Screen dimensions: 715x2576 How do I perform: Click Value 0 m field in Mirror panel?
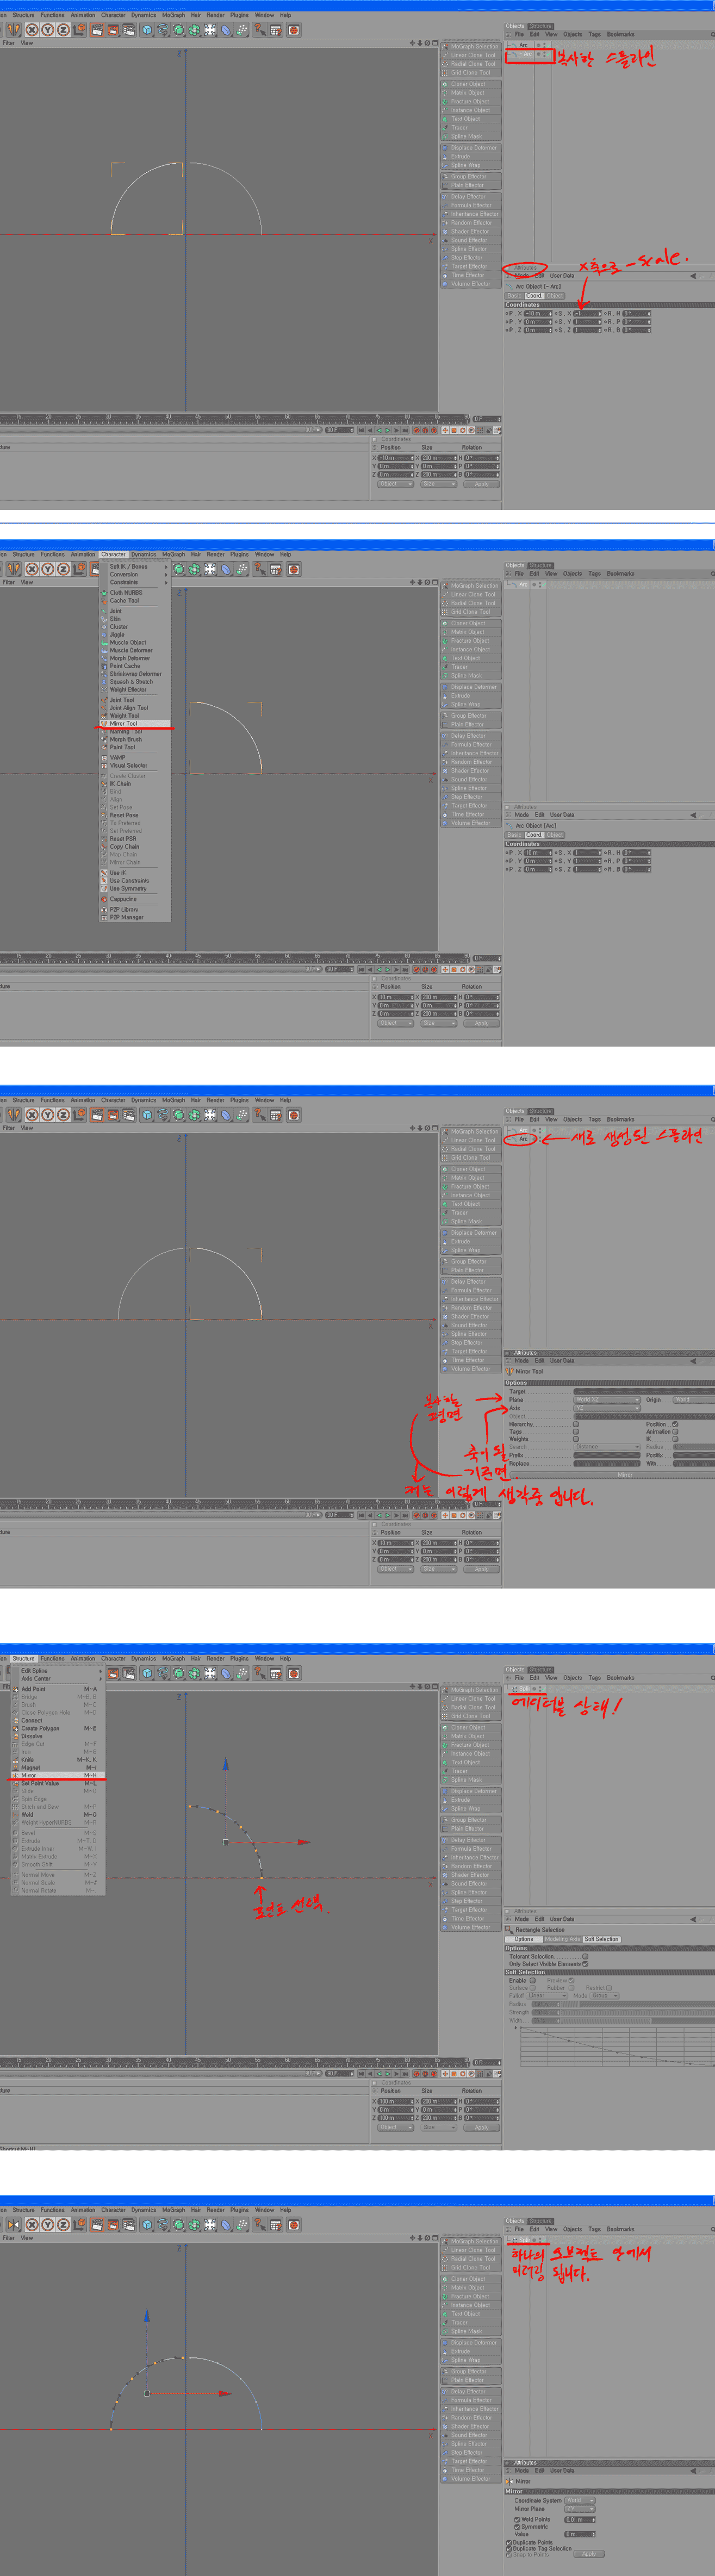pos(580,2534)
